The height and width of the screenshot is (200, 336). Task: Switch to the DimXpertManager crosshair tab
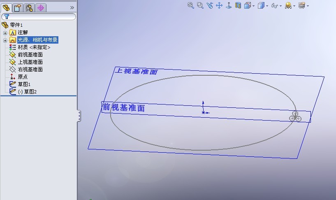coord(41,8)
